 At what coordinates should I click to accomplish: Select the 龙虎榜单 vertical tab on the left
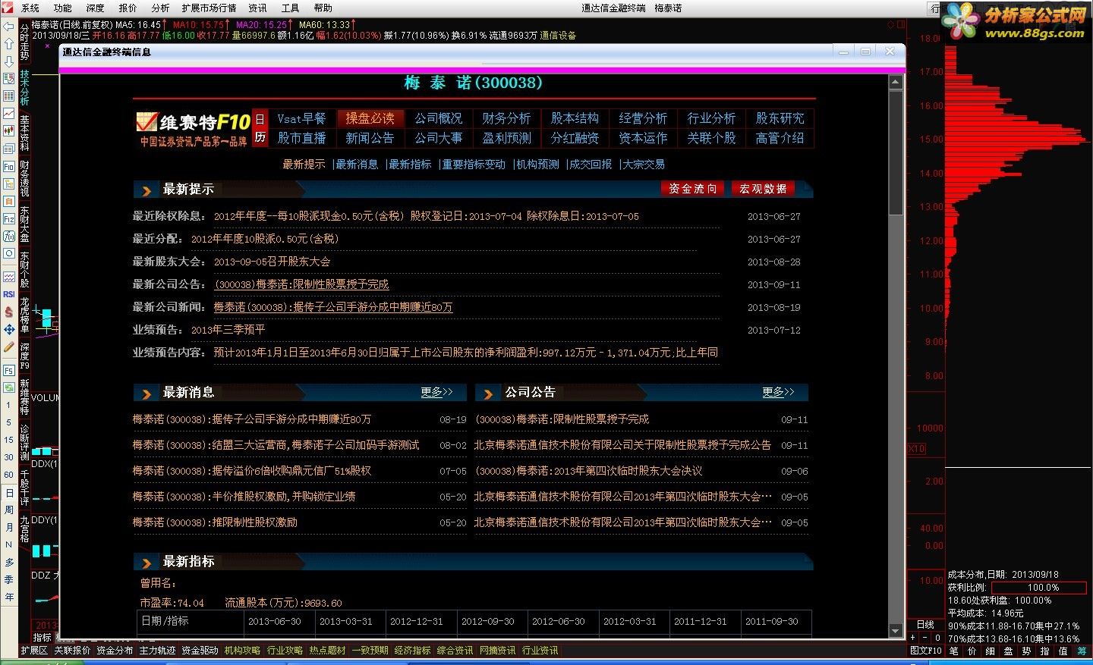pyautogui.click(x=25, y=315)
